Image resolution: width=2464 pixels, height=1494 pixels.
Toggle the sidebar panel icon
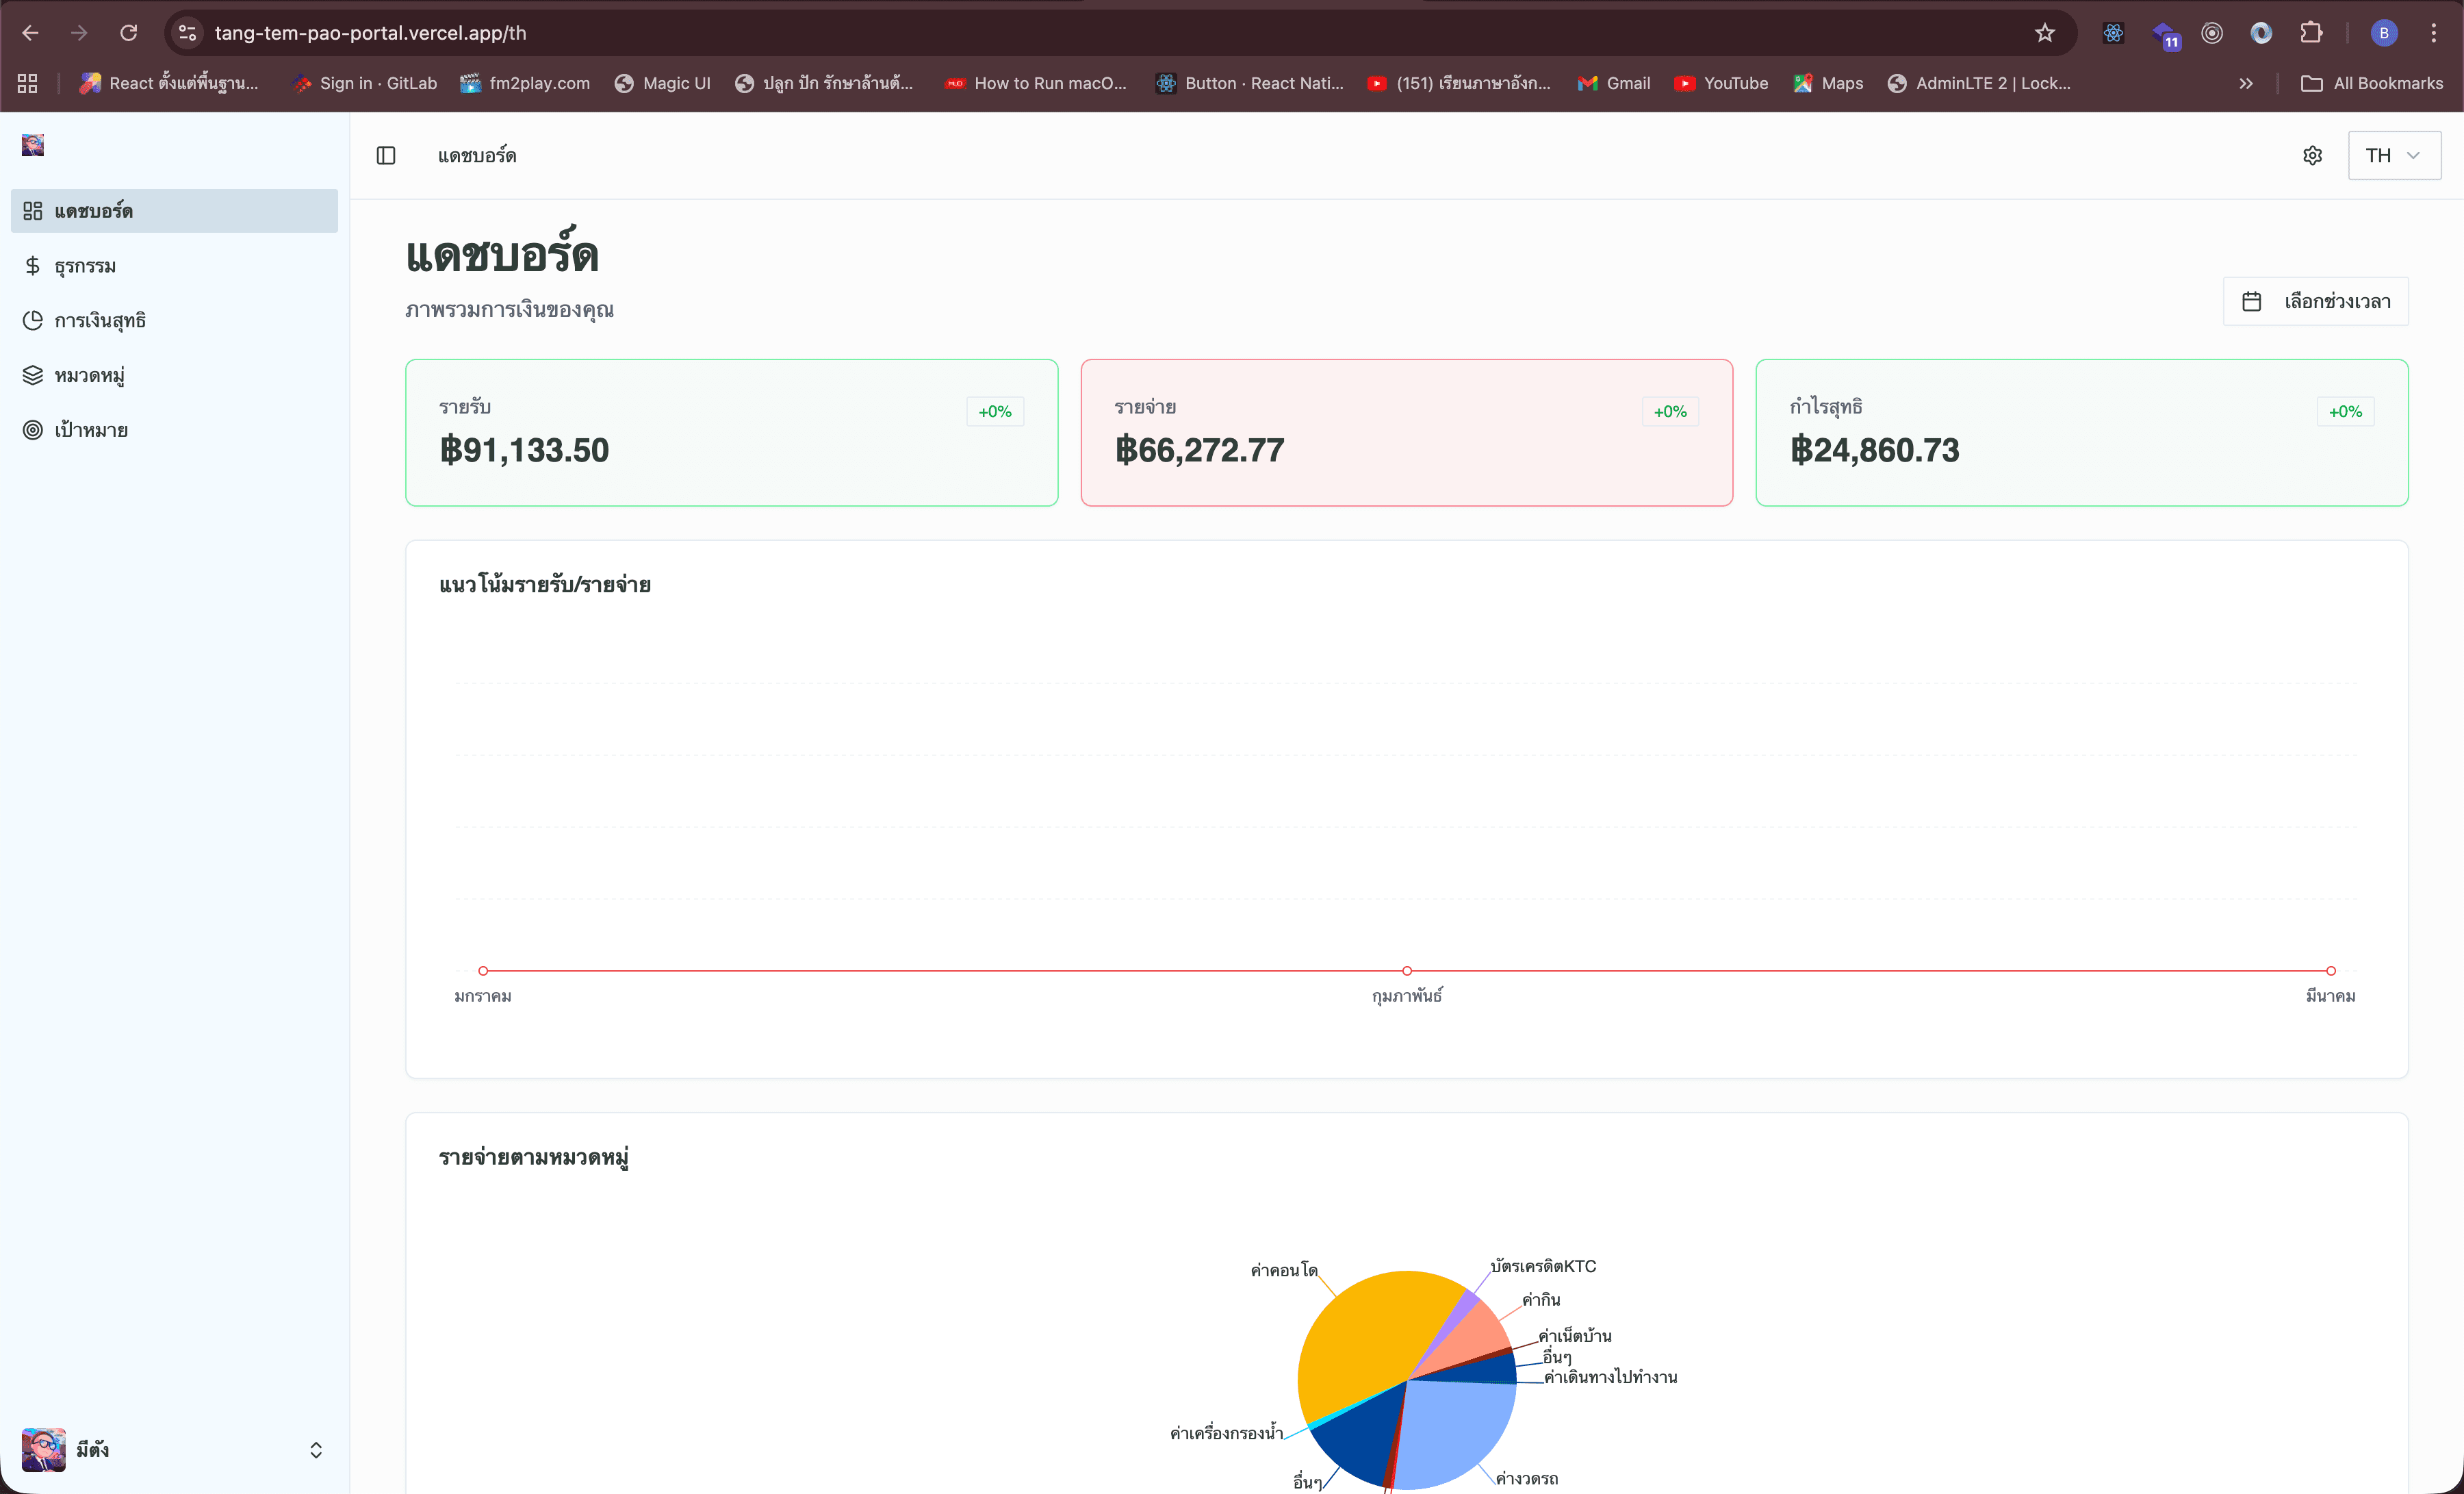point(386,155)
